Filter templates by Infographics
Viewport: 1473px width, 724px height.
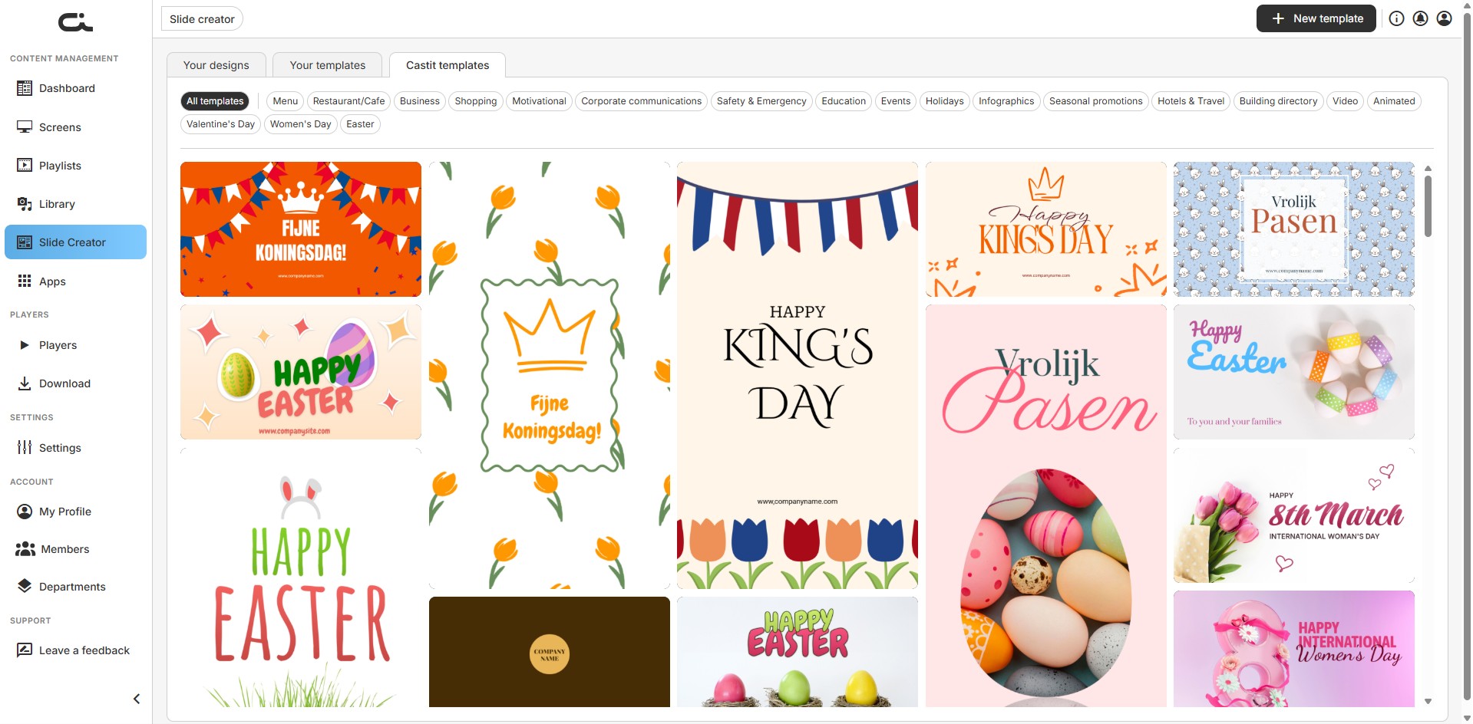coord(1006,101)
